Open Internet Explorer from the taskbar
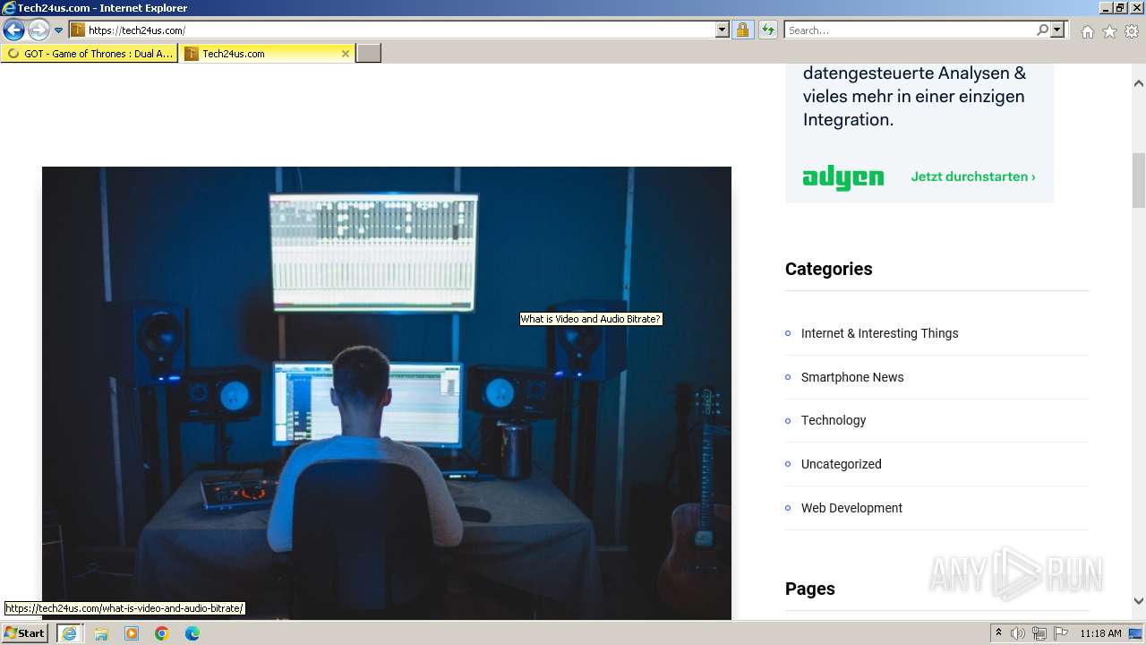1146x645 pixels. pyautogui.click(x=69, y=633)
